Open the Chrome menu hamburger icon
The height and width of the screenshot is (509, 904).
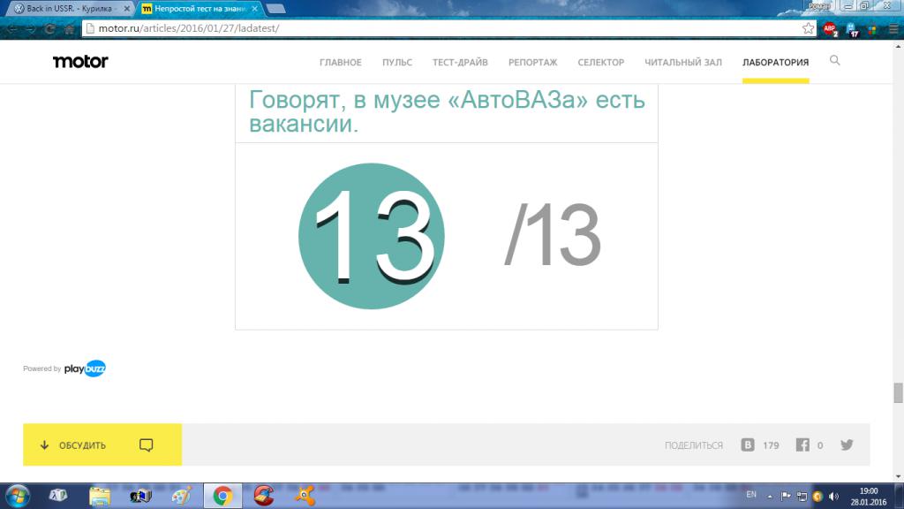click(x=893, y=29)
